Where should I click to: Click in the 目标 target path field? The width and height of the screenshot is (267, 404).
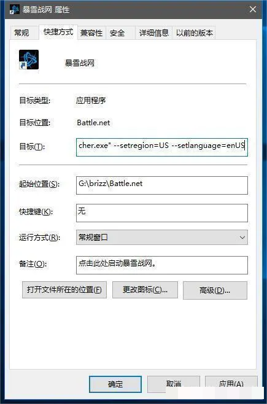tap(162, 147)
